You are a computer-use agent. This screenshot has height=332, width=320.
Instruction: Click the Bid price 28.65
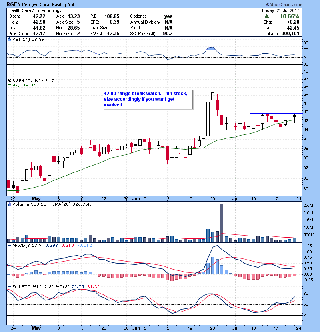click(x=74, y=28)
